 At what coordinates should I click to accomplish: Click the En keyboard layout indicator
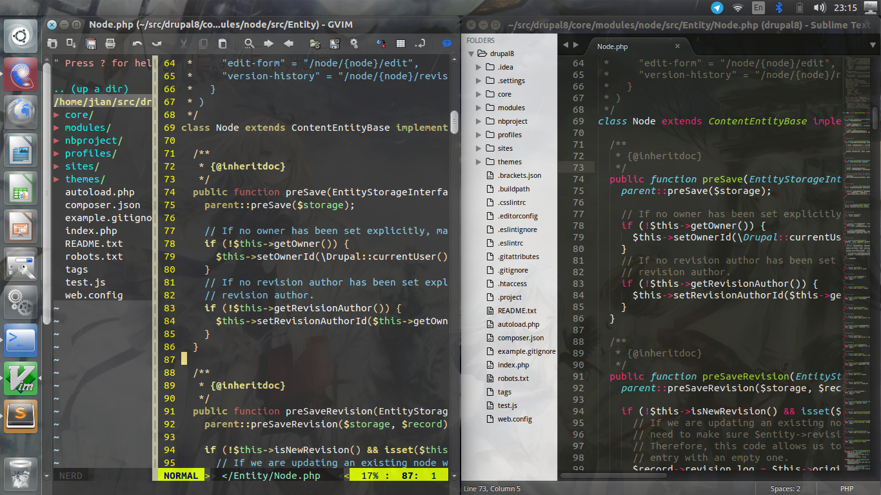click(758, 8)
